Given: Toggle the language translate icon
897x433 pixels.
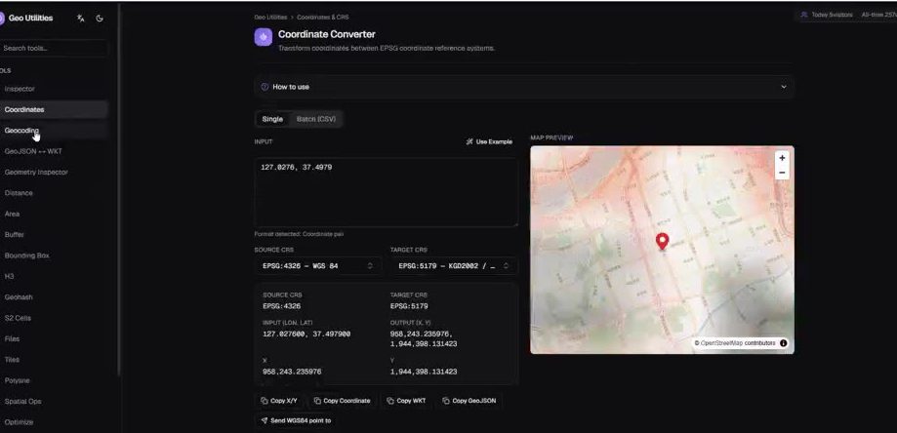Looking at the screenshot, I should click(x=81, y=19).
